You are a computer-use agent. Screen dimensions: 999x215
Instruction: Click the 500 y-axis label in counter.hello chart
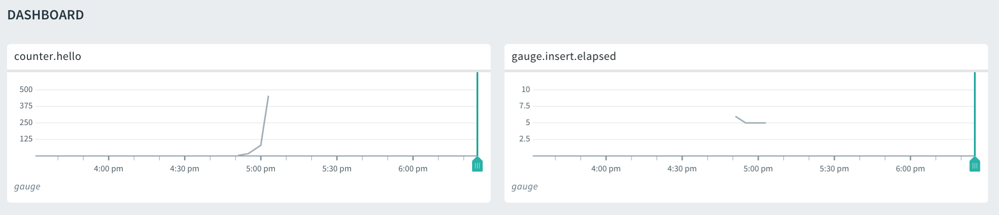[26, 89]
